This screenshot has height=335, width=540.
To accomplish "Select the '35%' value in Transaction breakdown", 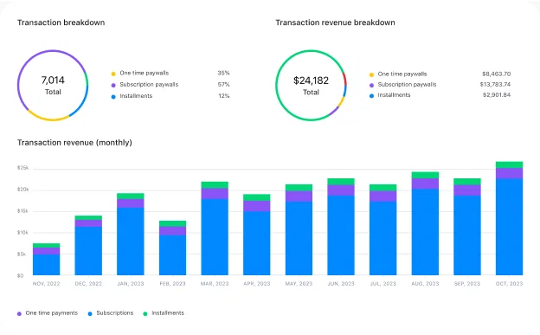I will [x=223, y=73].
